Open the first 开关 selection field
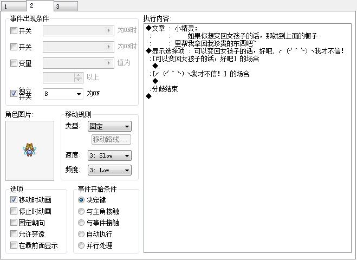Image resolution: width=357 pixels, height=260 pixels. coord(79,30)
